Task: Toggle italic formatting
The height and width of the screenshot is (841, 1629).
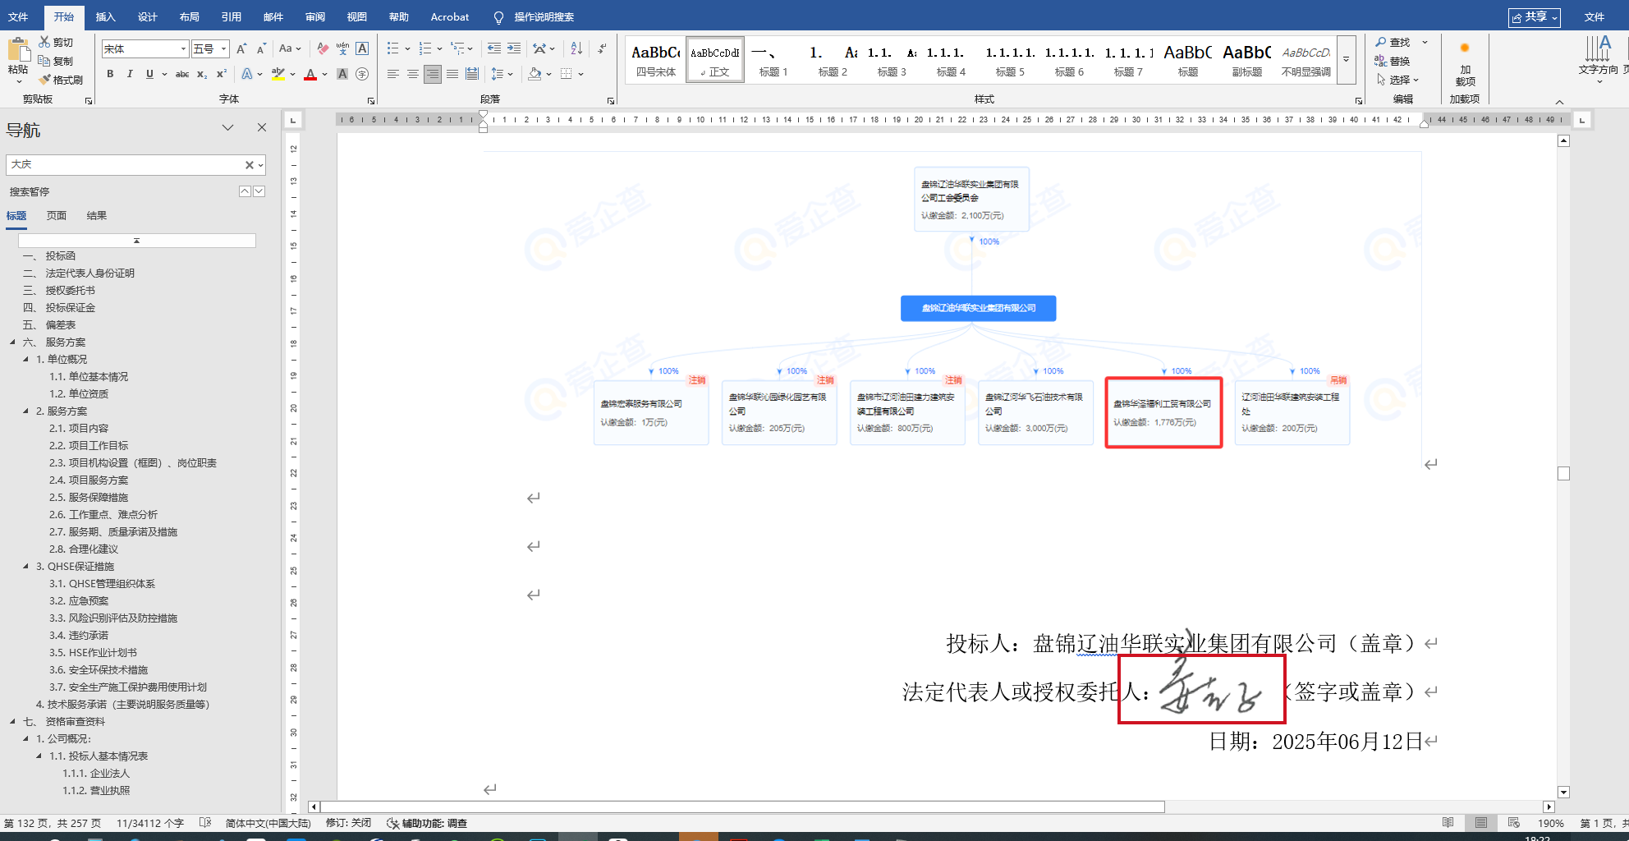Action: point(130,74)
